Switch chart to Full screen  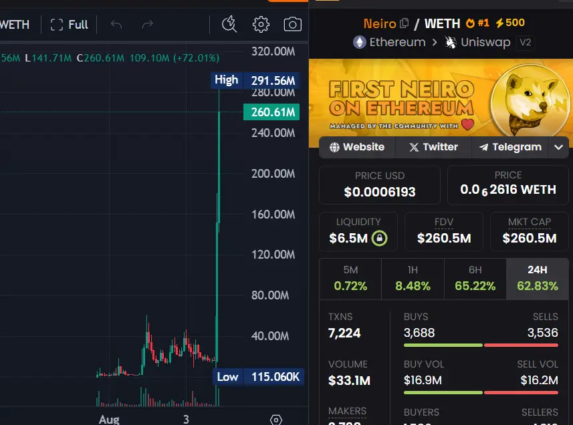(x=69, y=25)
